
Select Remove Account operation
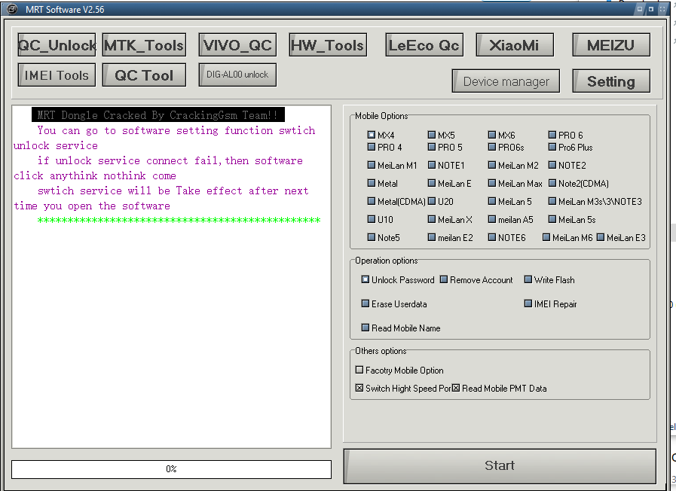pos(476,280)
